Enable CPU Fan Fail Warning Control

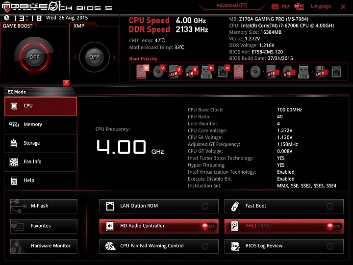coord(159,246)
